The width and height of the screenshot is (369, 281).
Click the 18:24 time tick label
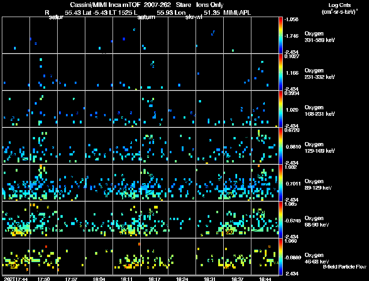coord(182,279)
